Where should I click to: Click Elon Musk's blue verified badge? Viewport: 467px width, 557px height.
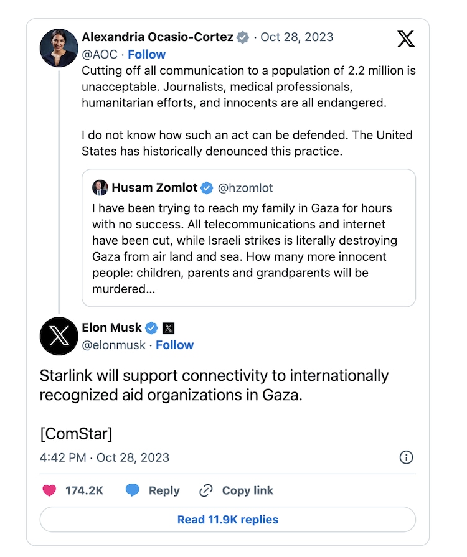click(x=151, y=327)
